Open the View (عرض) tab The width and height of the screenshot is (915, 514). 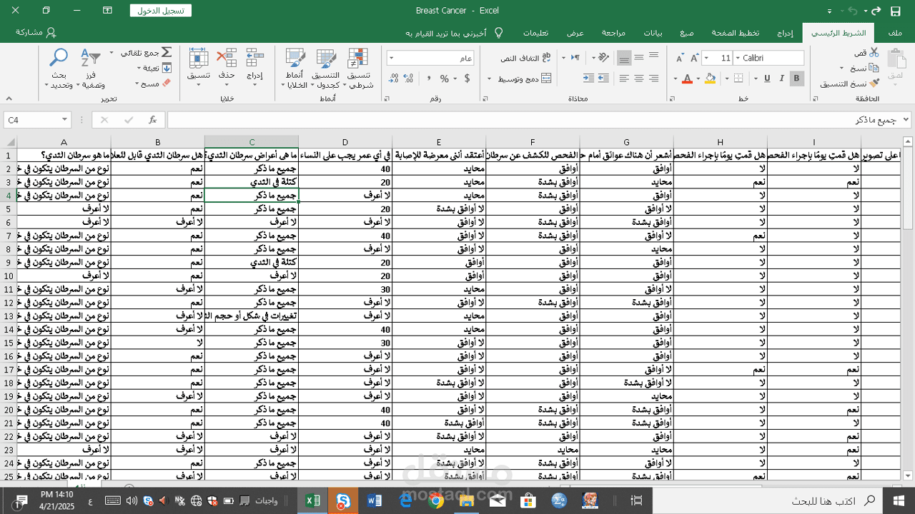click(x=575, y=33)
